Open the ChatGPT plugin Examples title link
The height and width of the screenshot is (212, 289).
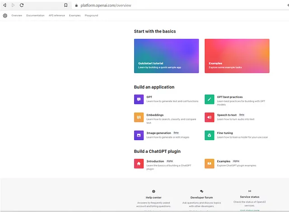coord(224,161)
